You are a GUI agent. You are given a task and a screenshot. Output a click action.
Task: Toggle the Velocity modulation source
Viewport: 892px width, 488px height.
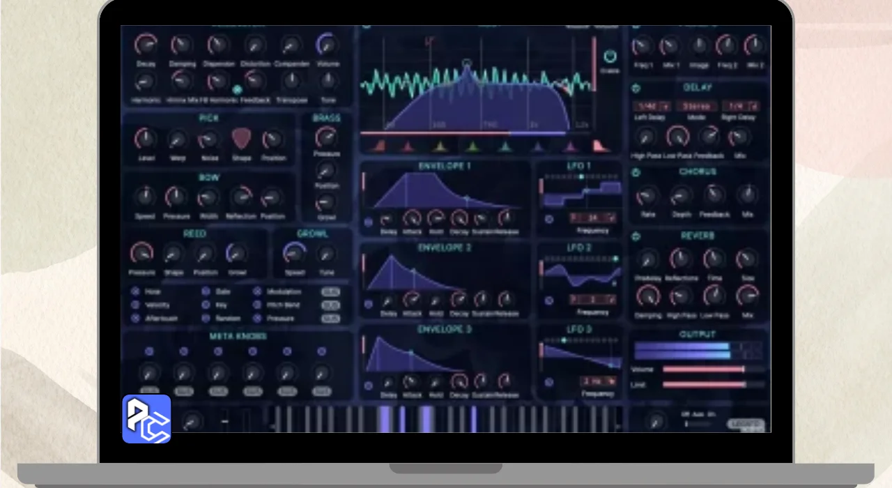[135, 305]
